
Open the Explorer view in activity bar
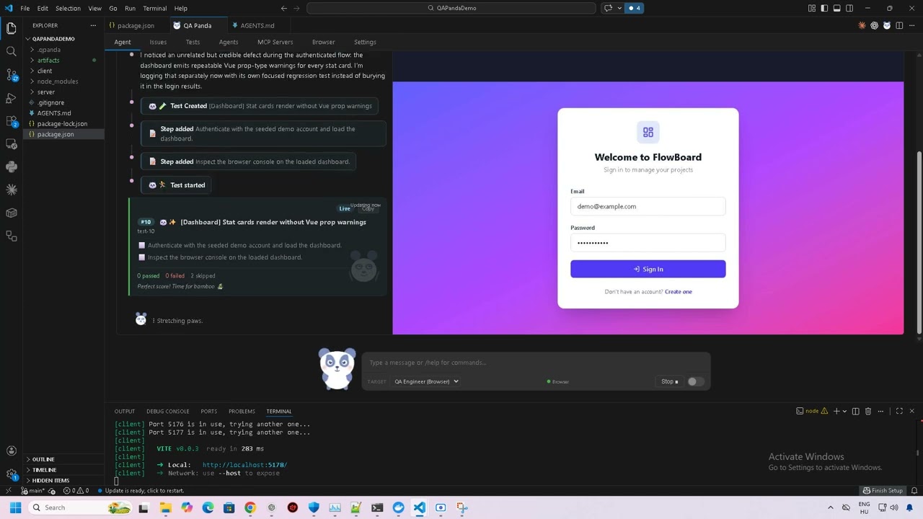[x=11, y=28]
